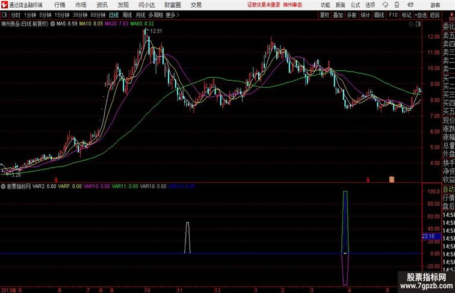455x293 pixels.
Task: Open the 市场 menu
Action: (x=81, y=5)
